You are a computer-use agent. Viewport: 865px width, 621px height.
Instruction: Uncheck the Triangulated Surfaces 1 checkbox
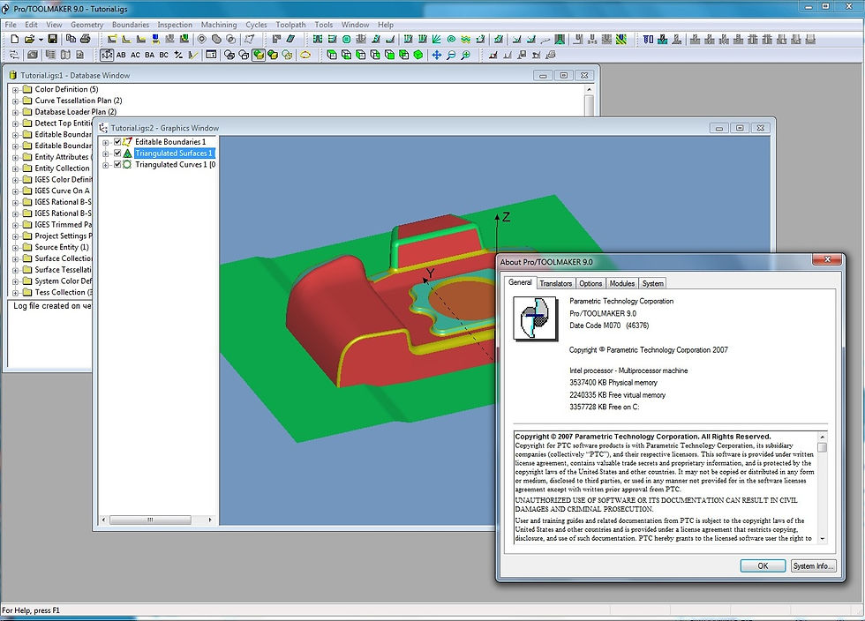117,153
